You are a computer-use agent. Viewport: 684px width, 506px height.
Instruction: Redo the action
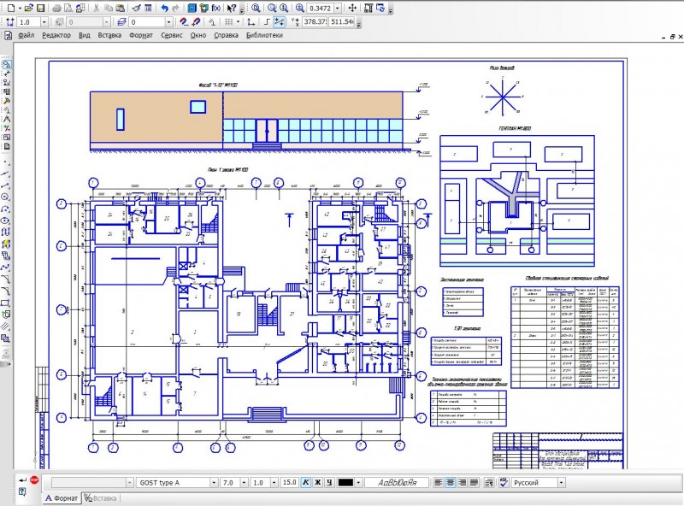[x=175, y=8]
